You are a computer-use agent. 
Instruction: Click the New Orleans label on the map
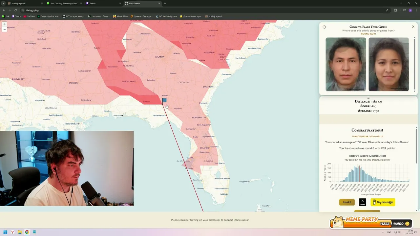(x=73, y=124)
